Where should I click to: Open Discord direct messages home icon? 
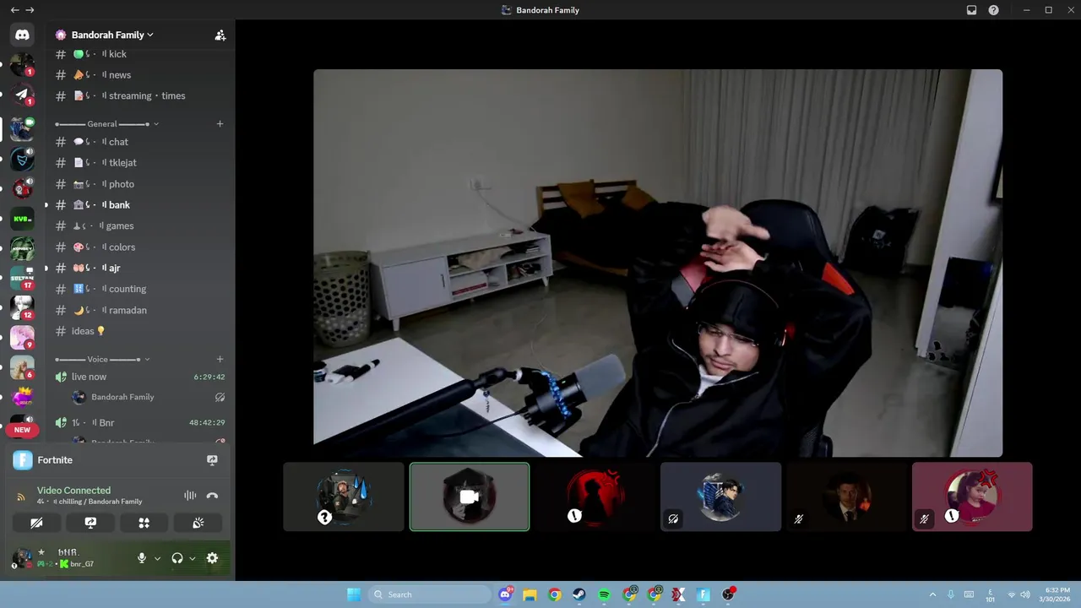tap(22, 35)
